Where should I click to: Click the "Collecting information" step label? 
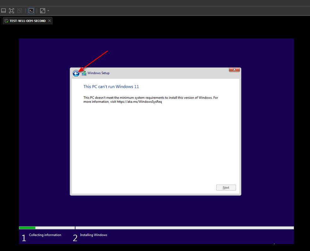point(45,235)
